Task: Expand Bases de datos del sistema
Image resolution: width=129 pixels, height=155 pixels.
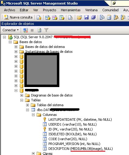Action: tap(16, 47)
